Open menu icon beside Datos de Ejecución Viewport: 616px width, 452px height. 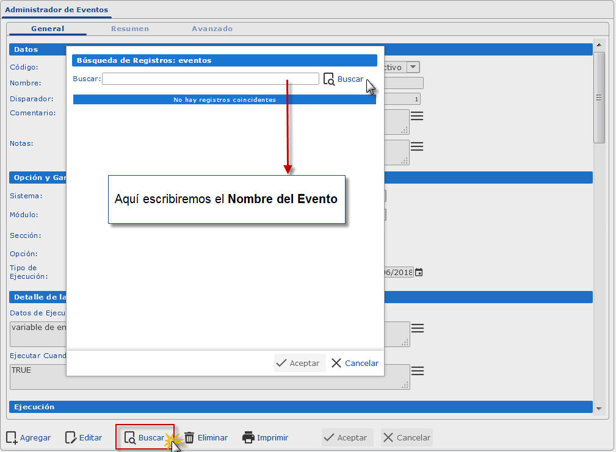(417, 328)
